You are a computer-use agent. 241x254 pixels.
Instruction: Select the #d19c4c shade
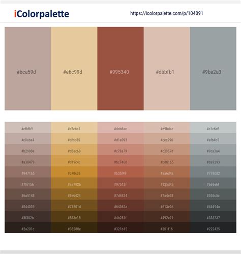[x=74, y=161]
